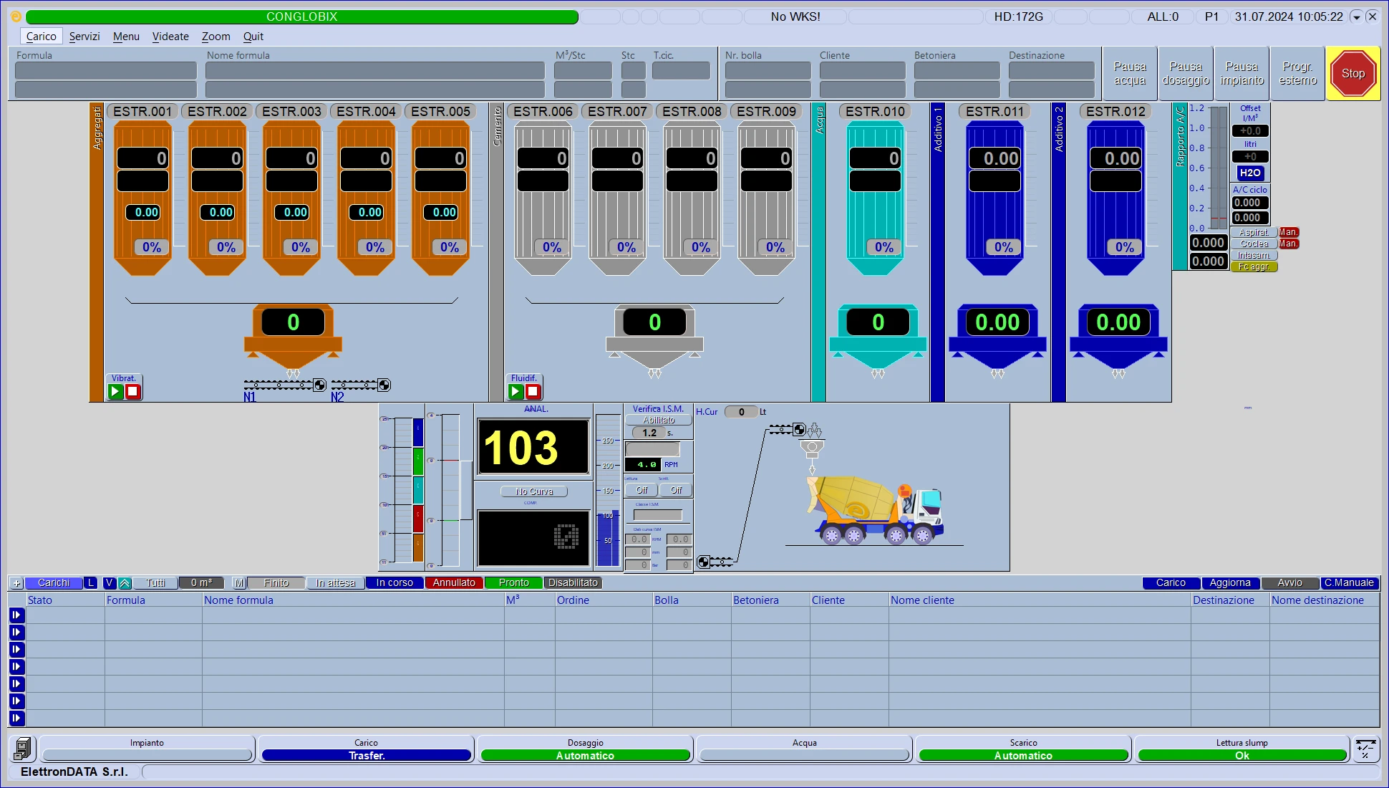The height and width of the screenshot is (788, 1389).
Task: Open the No Curva selector
Action: click(534, 491)
